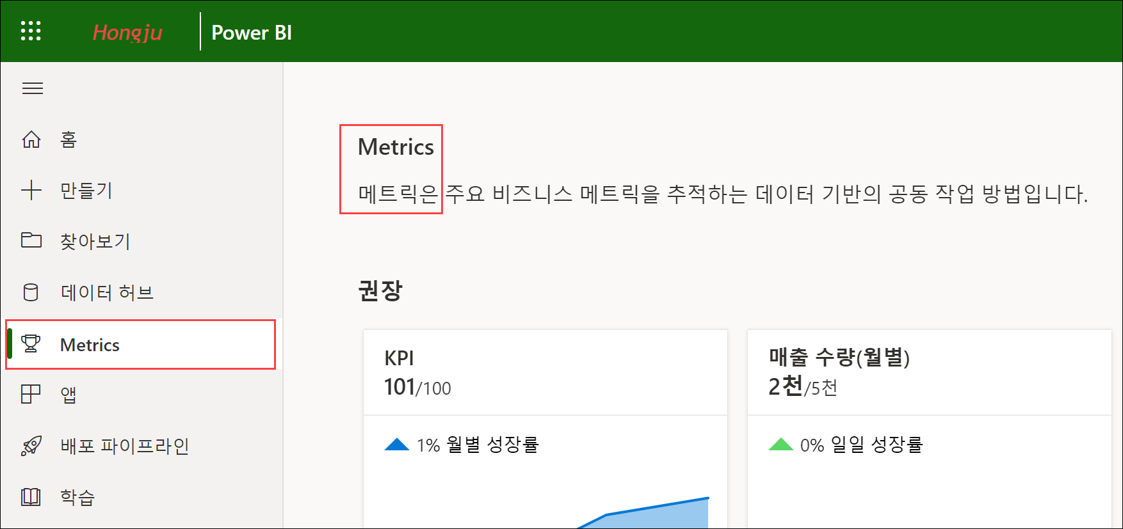Click the home house icon
The image size is (1123, 529).
tap(31, 139)
